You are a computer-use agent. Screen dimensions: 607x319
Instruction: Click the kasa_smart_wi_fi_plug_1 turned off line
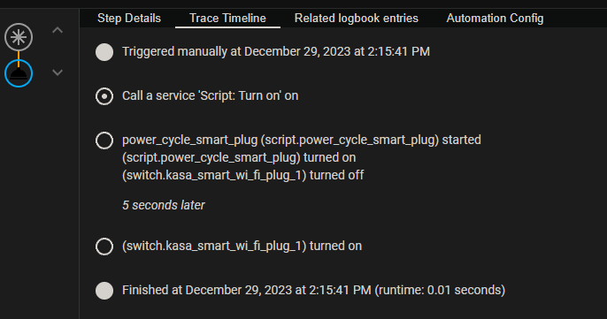coord(242,175)
